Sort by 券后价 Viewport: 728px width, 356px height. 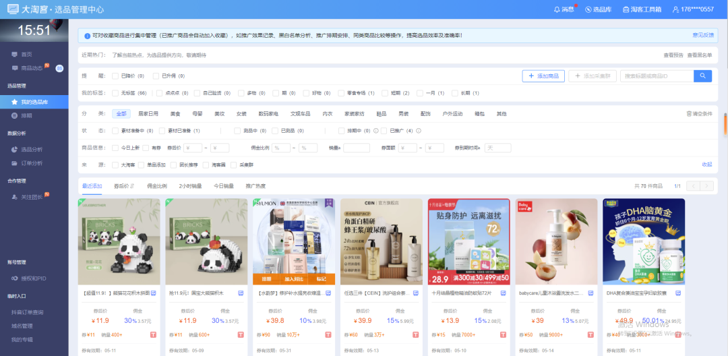pyautogui.click(x=124, y=186)
